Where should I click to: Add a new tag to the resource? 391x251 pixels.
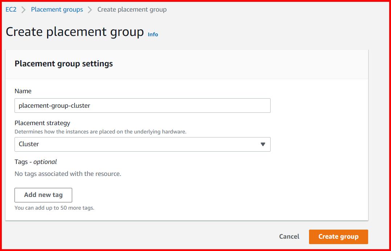(43, 195)
